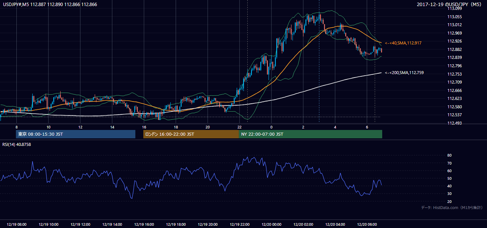Click the ロンドン 16:00-22:00 JST session bar
Image resolution: width=487 pixels, height=228 pixels.
[x=191, y=134]
